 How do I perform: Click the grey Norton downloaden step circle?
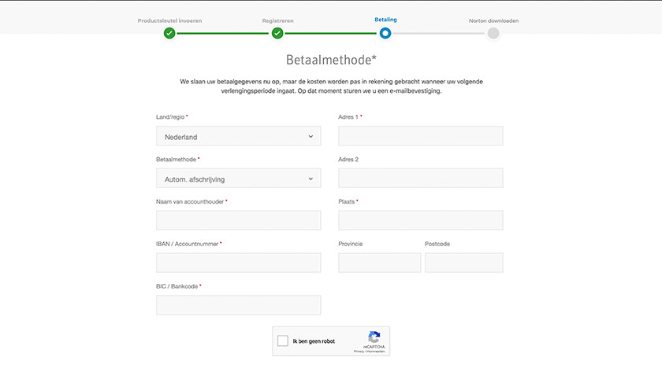coord(493,33)
